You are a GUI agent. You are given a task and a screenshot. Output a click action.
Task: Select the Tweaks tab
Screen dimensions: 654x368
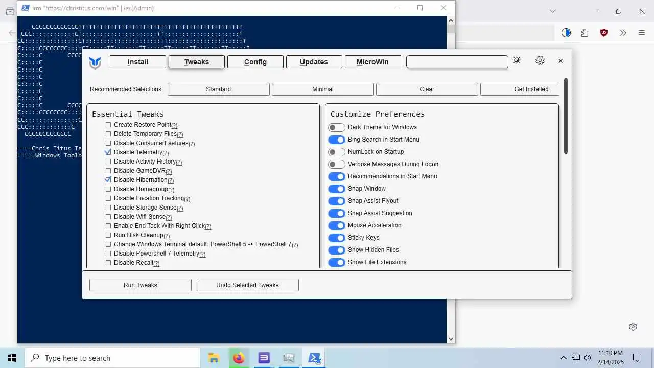pos(197,62)
